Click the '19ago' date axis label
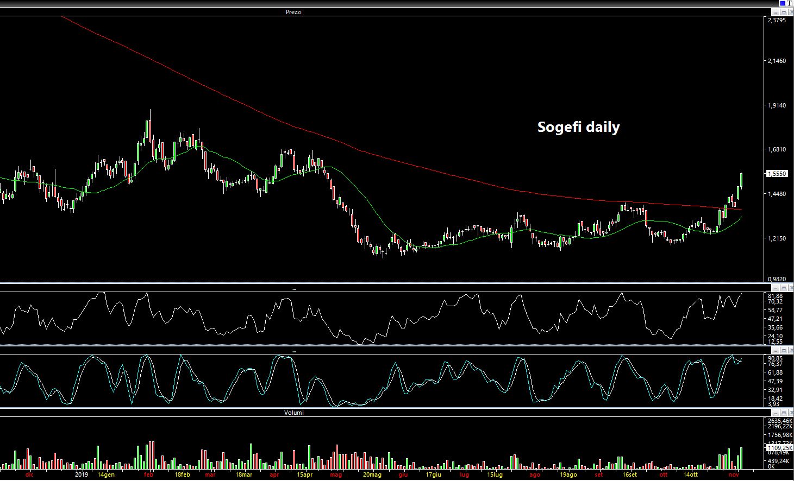Image resolution: width=794 pixels, height=481 pixels. point(568,474)
